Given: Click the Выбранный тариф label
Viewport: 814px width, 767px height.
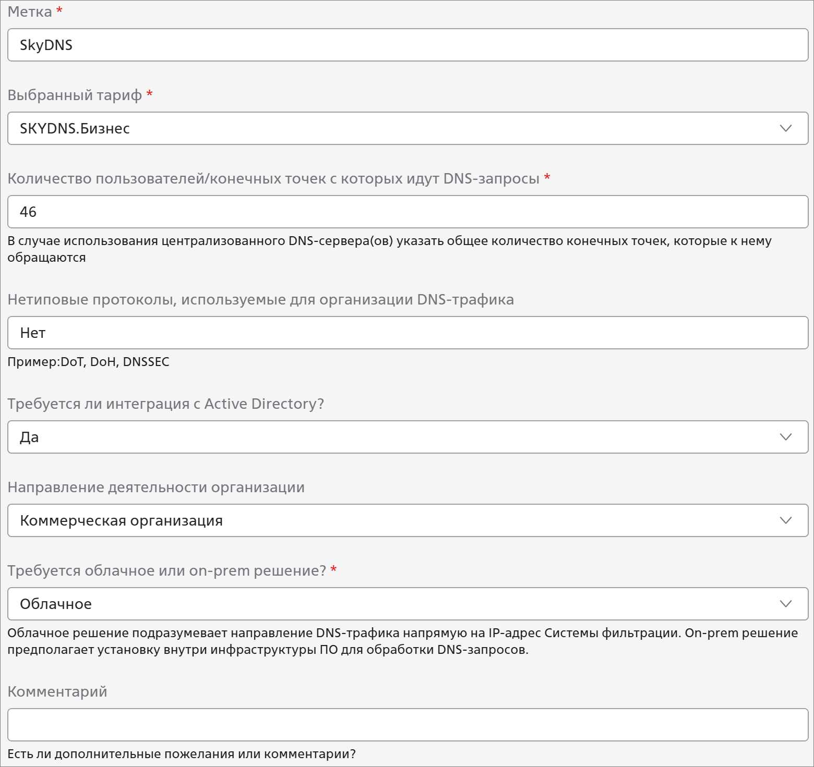Looking at the screenshot, I should [x=75, y=95].
